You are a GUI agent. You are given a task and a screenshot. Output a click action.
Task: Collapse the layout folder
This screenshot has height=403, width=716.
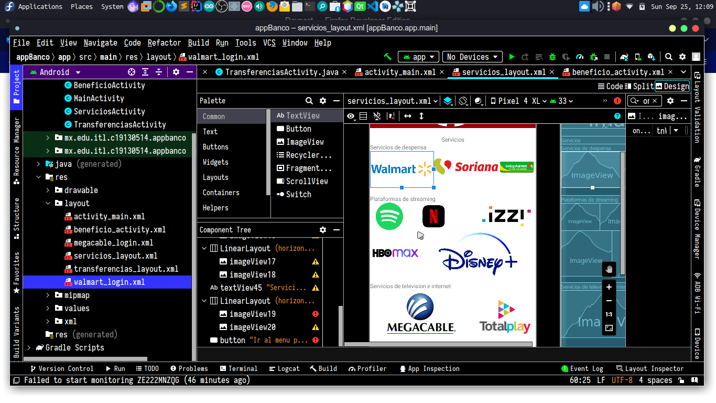pyautogui.click(x=48, y=203)
